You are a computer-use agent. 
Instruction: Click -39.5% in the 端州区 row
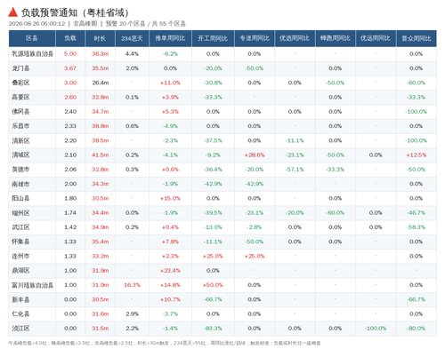[x=213, y=213]
